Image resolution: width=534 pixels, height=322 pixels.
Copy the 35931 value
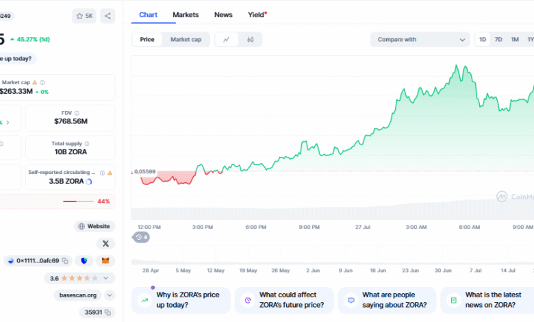(x=107, y=312)
